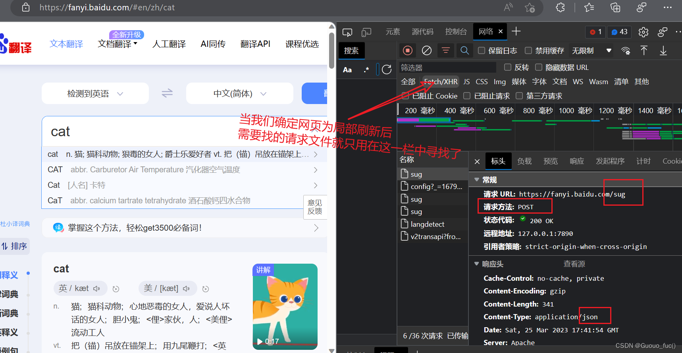Click the 筛选器 filter input field
Viewport: 682px width, 353px height.
click(x=447, y=68)
